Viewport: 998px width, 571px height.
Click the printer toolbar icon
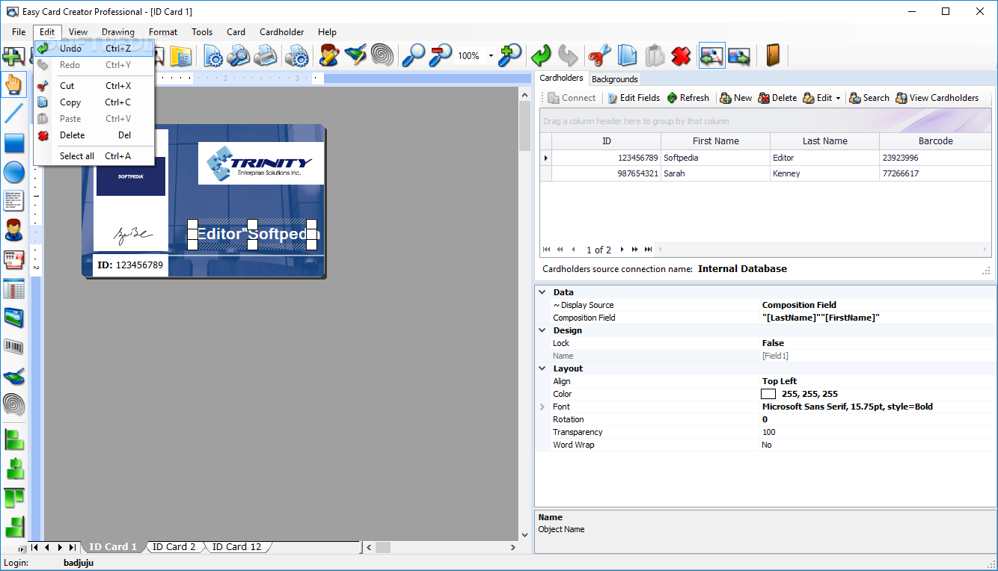(x=265, y=56)
